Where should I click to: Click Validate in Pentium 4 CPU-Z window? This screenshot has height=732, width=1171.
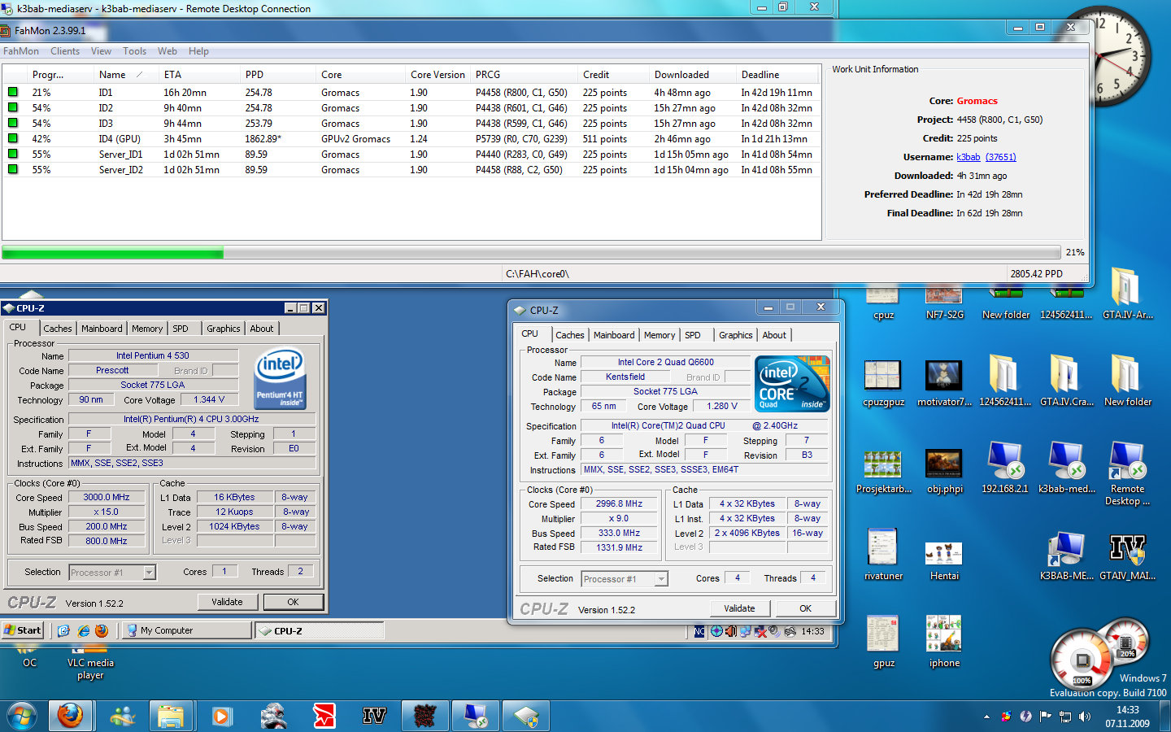[228, 602]
